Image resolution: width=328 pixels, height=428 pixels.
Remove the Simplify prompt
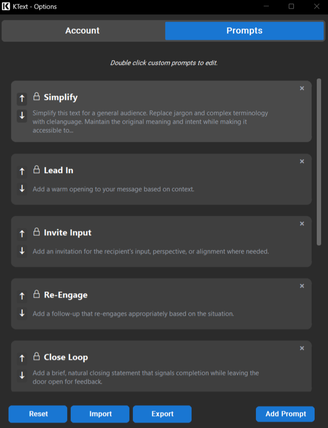click(x=302, y=88)
